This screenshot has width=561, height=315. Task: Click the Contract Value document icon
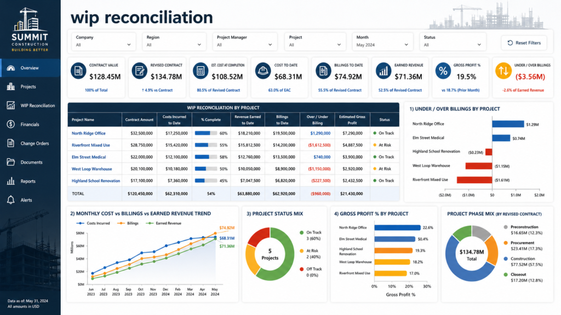pyautogui.click(x=78, y=71)
